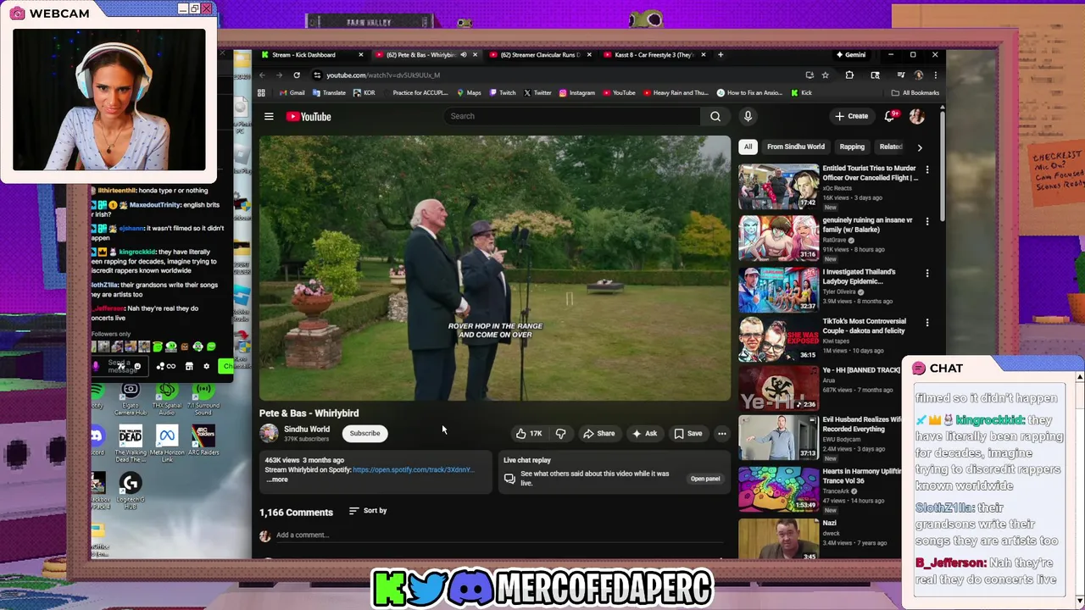The height and width of the screenshot is (610, 1085).
Task: Go back in Chrome browser
Action: [x=262, y=75]
